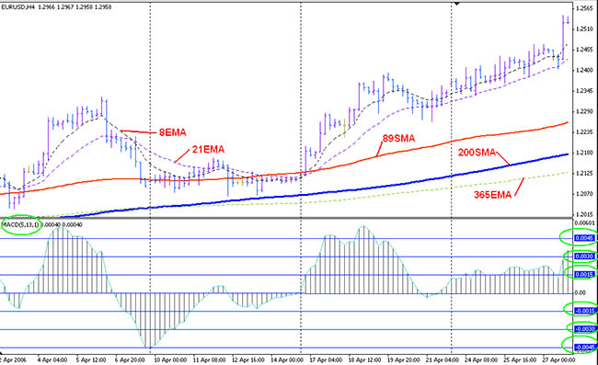598x365 pixels.
Task: Click the 1.2125 price axis label
Action: point(585,174)
